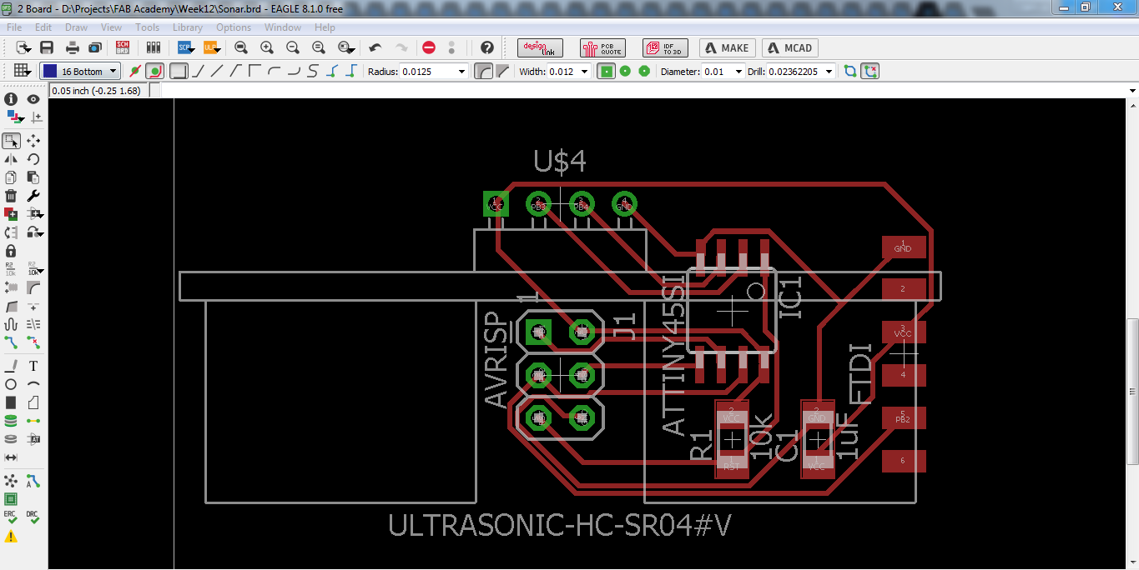1139x570 pixels.
Task: Save the board file
Action: click(47, 47)
